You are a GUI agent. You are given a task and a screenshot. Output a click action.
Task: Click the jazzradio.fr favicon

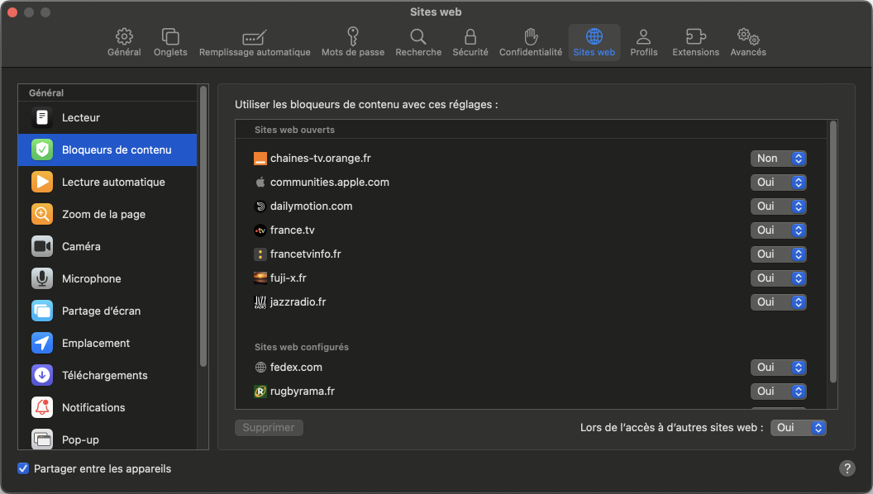pos(260,302)
